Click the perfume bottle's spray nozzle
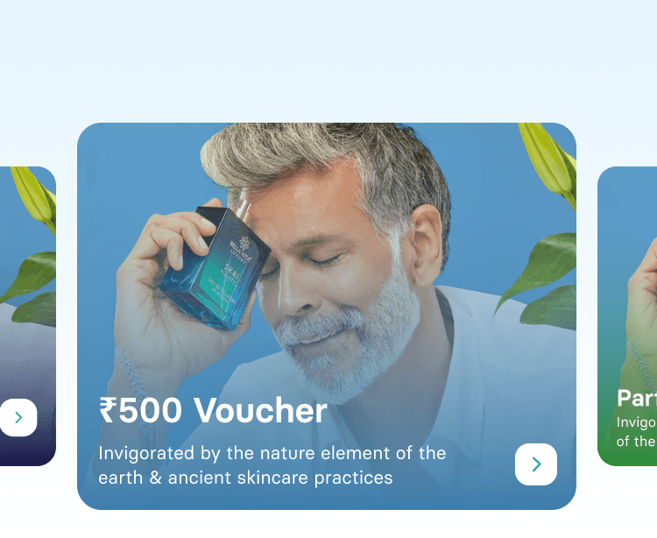Viewport: 657px width, 538px height. (x=244, y=204)
